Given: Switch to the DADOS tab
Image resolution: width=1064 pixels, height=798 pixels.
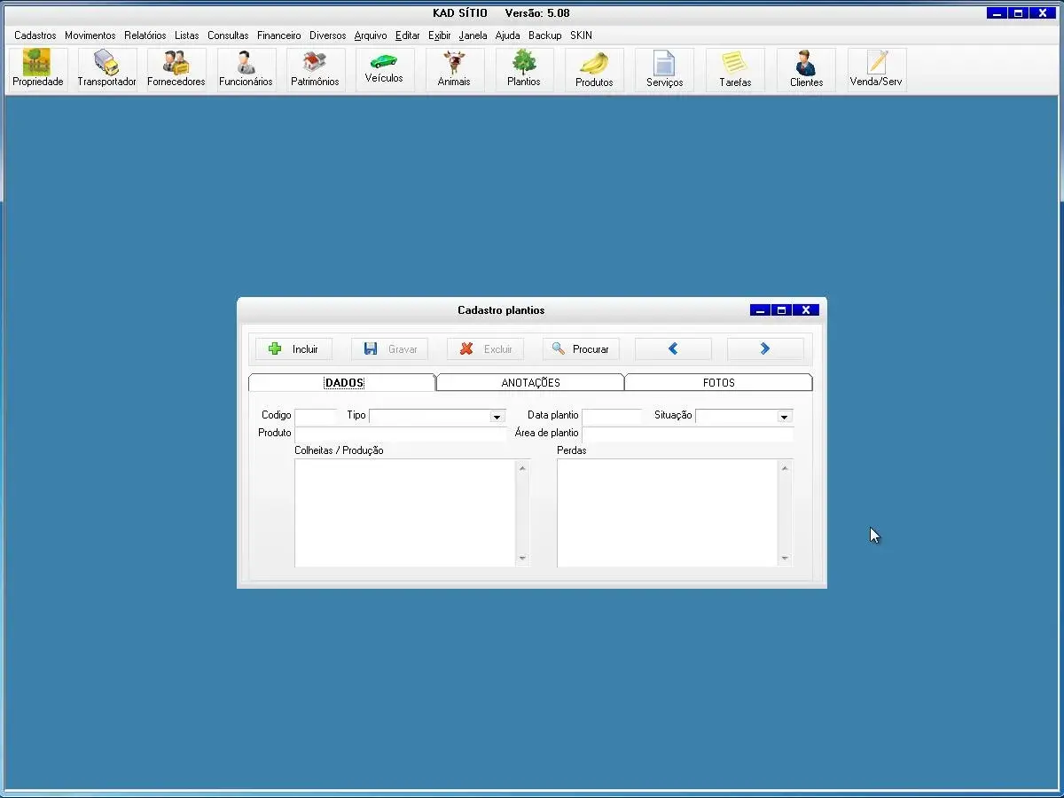Looking at the screenshot, I should 342,383.
